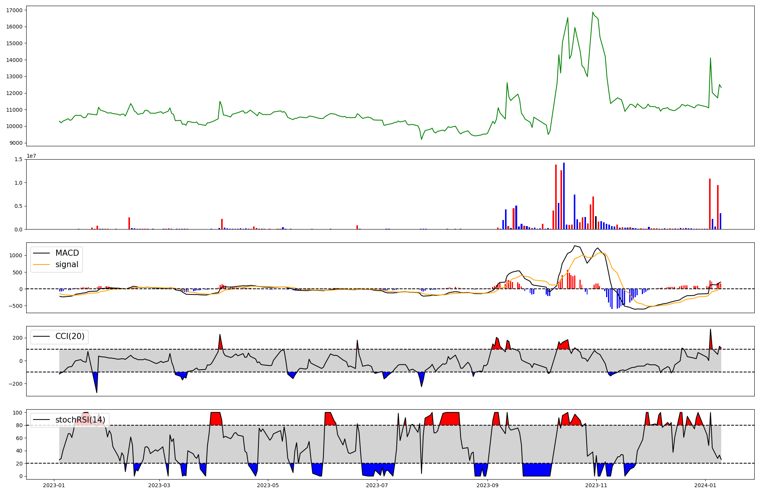Click the 2023-05 x-axis date label

click(268, 485)
